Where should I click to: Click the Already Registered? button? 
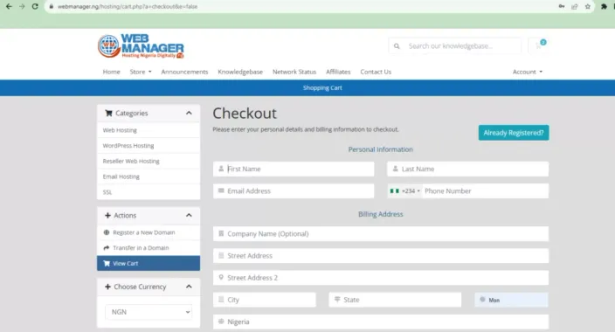pos(514,133)
